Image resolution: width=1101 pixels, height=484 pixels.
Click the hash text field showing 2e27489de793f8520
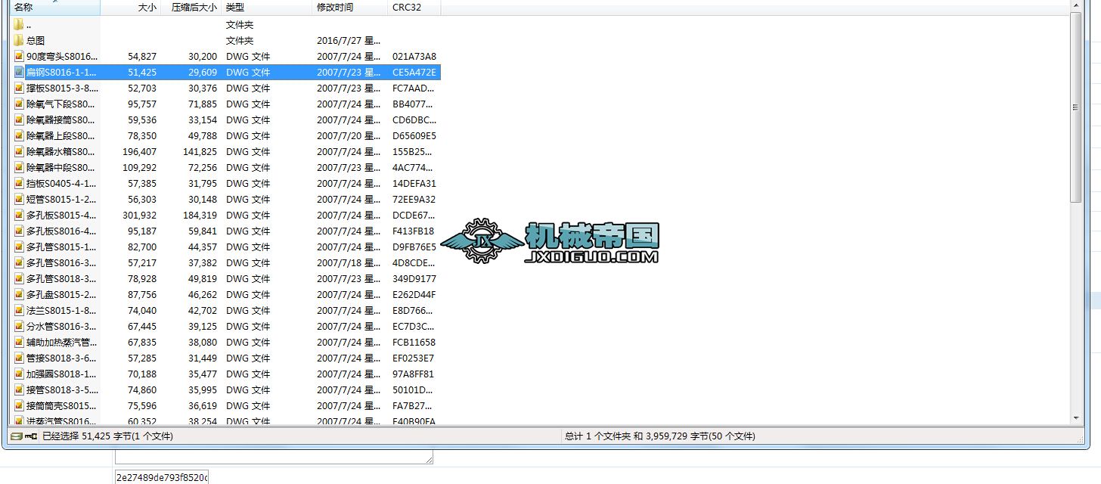pyautogui.click(x=162, y=476)
